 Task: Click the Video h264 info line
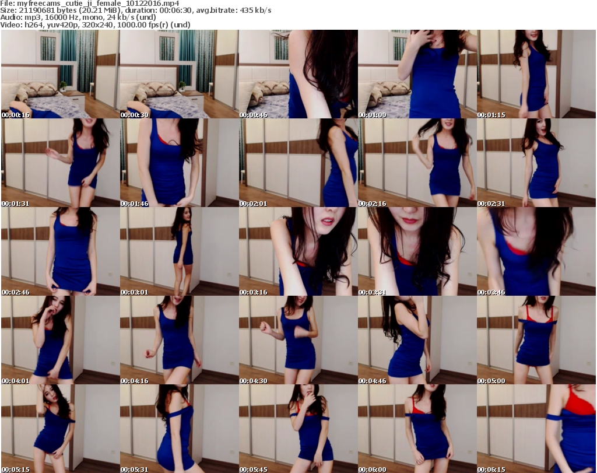pyautogui.click(x=95, y=24)
